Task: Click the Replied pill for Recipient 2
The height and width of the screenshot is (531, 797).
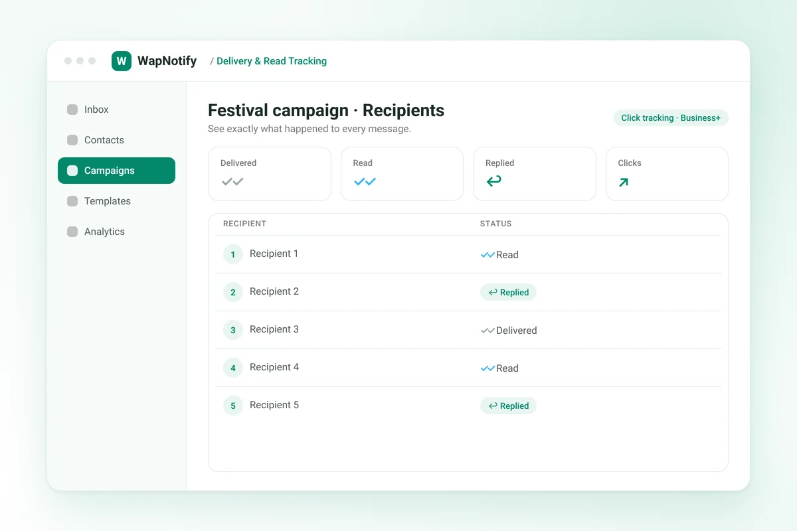Action: tap(508, 292)
